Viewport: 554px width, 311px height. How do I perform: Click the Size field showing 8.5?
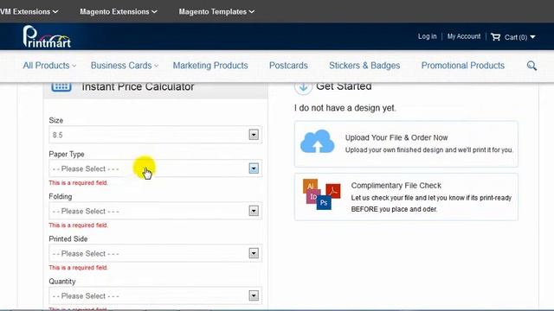pyautogui.click(x=156, y=135)
